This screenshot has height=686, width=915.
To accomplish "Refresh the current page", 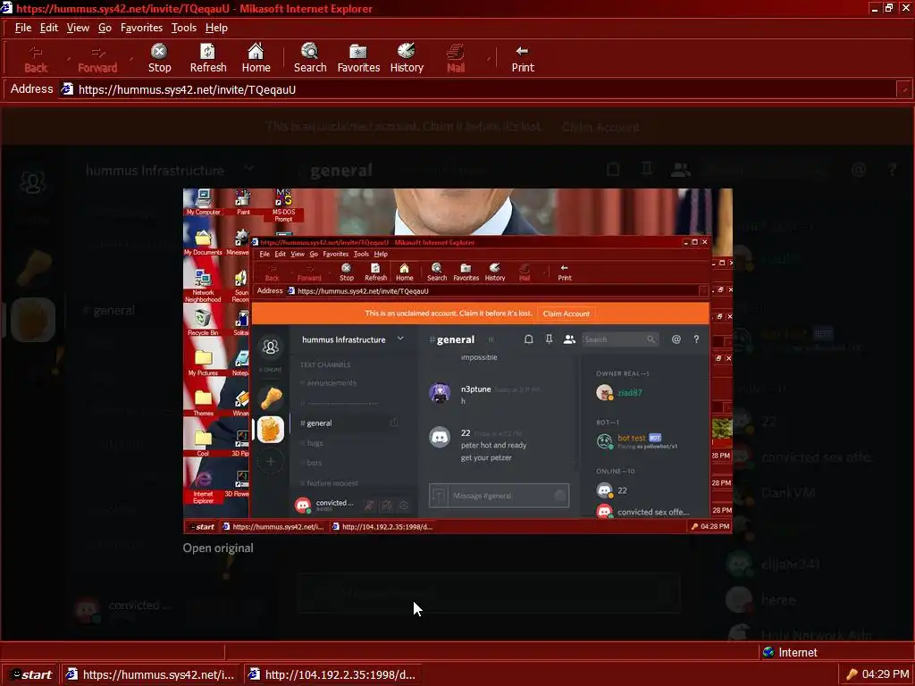I will click(207, 58).
